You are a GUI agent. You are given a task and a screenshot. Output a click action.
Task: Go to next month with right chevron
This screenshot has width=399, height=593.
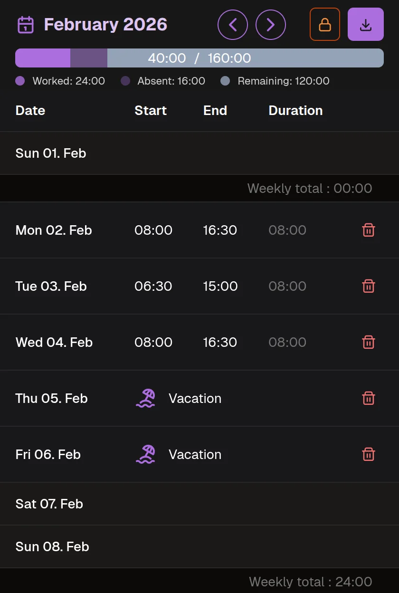click(x=271, y=25)
